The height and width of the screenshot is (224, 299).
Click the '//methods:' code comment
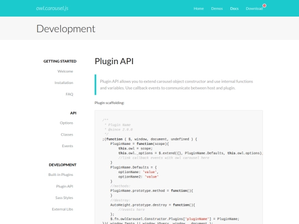pos(120,186)
